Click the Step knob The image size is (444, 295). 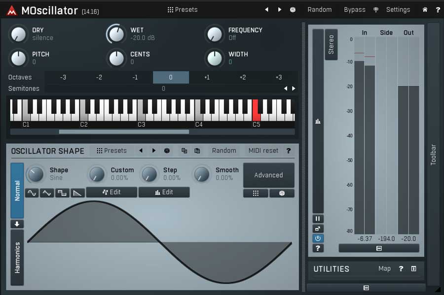coord(149,173)
